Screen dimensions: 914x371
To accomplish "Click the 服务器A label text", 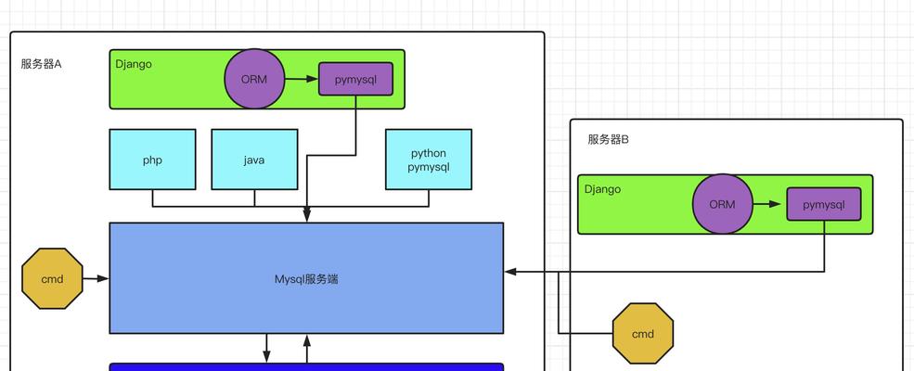I will [x=42, y=65].
